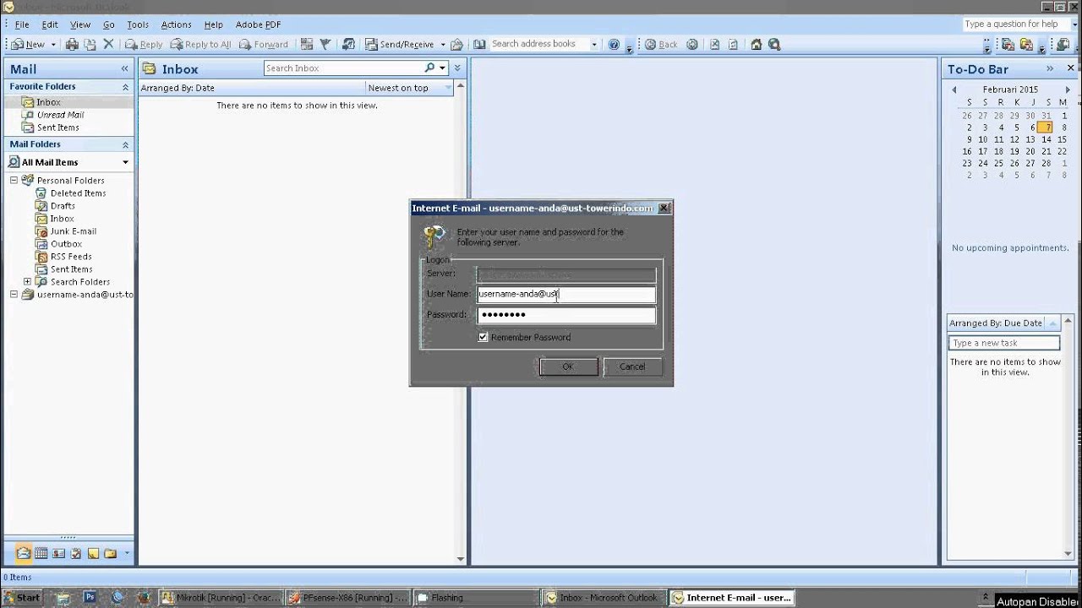
Task: Toggle Remember Password checkbox
Action: pyautogui.click(x=483, y=337)
